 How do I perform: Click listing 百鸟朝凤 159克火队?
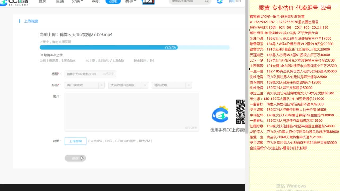tap(286, 82)
